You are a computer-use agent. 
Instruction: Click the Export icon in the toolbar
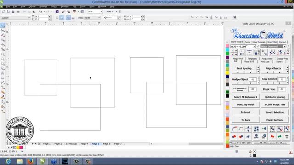click(x=68, y=11)
